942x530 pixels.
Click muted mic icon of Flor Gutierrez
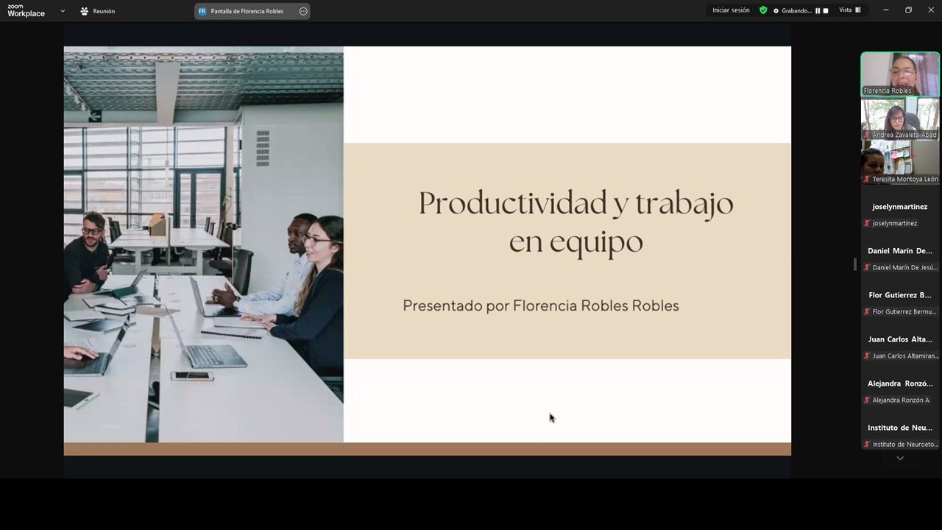(x=867, y=312)
